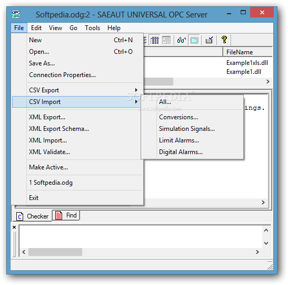Image resolution: width=288 pixels, height=285 pixels.
Task: Click the FileName column header
Action: [247, 52]
